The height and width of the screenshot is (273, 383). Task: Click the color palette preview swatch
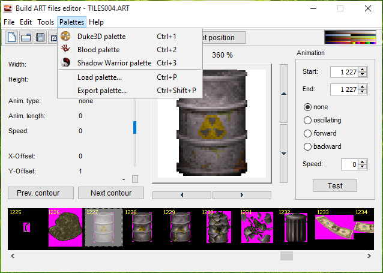point(350,37)
